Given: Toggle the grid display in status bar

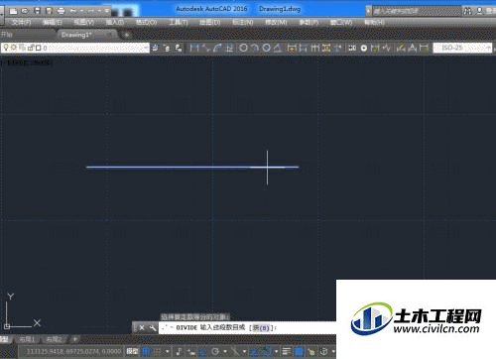Looking at the screenshot, I should click(146, 351).
